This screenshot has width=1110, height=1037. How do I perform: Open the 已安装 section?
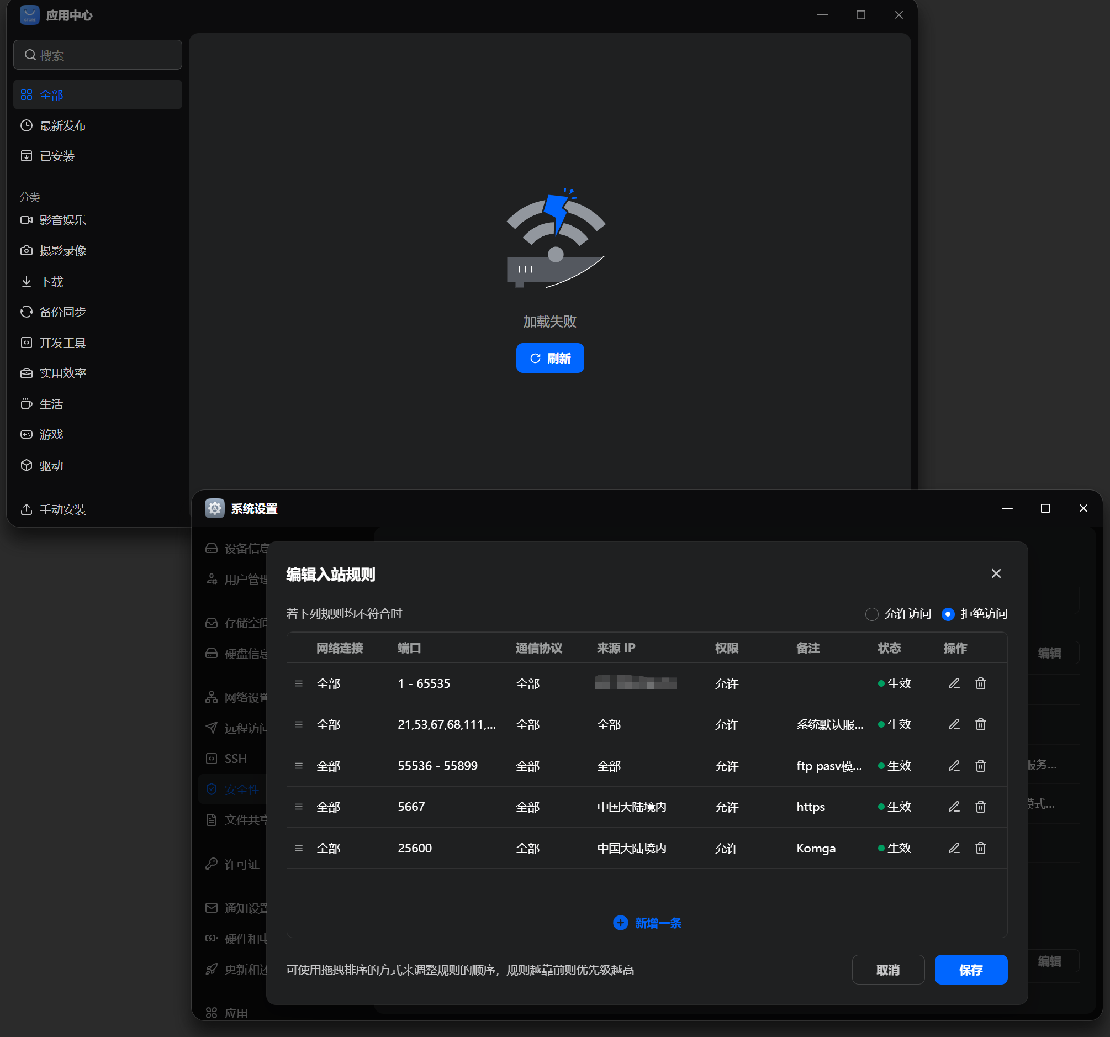click(57, 156)
